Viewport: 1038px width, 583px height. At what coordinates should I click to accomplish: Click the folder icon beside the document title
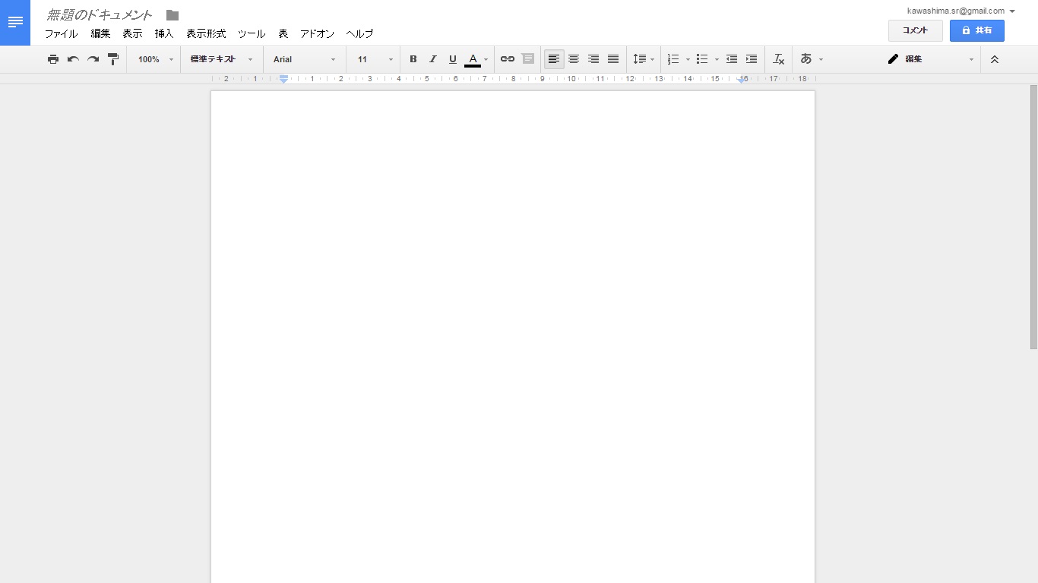pyautogui.click(x=172, y=15)
